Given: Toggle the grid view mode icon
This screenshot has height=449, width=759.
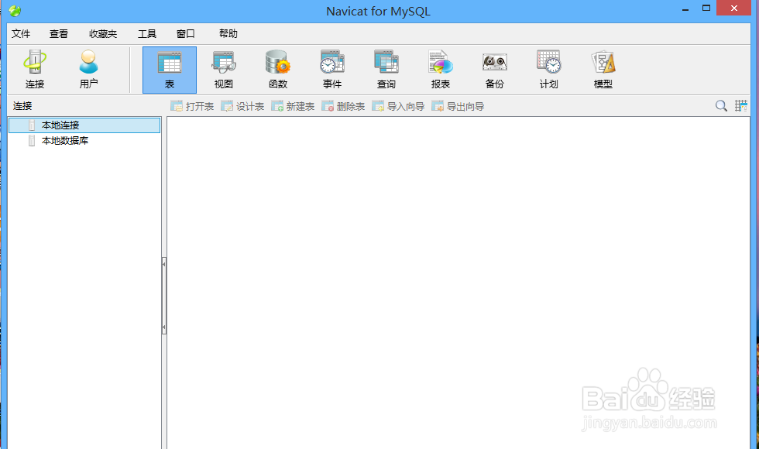Looking at the screenshot, I should coord(741,106).
